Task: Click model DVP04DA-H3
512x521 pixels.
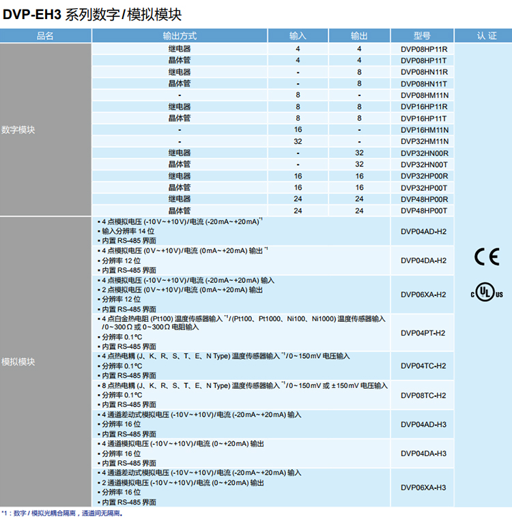Action: pos(423,453)
